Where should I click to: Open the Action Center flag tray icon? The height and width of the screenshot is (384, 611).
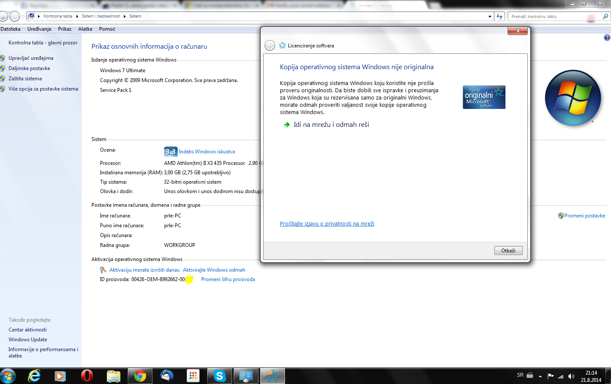click(x=550, y=376)
